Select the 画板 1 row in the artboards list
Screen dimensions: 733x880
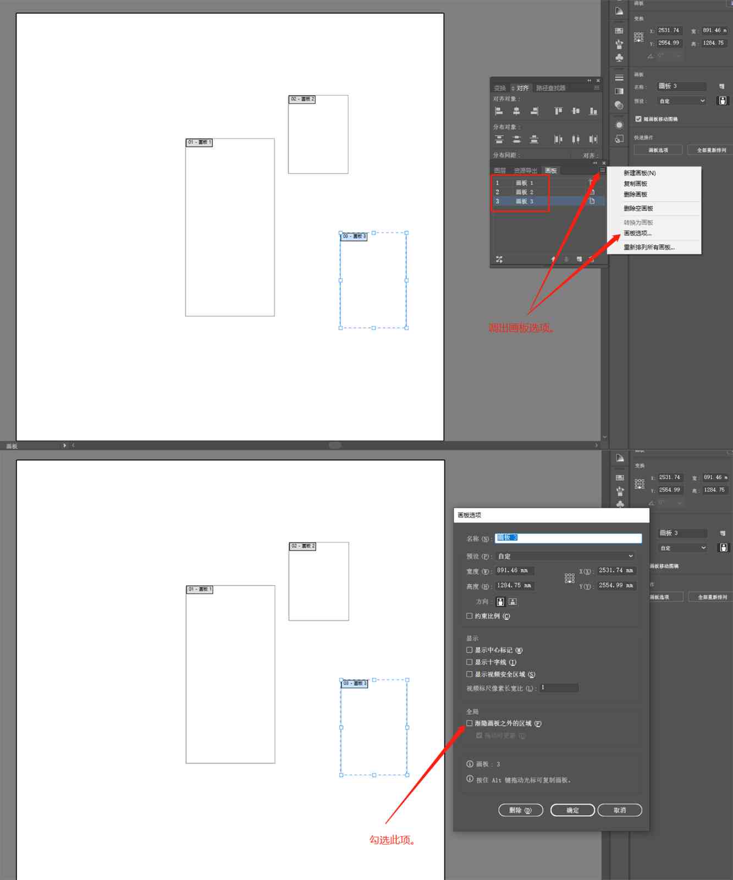coord(548,183)
